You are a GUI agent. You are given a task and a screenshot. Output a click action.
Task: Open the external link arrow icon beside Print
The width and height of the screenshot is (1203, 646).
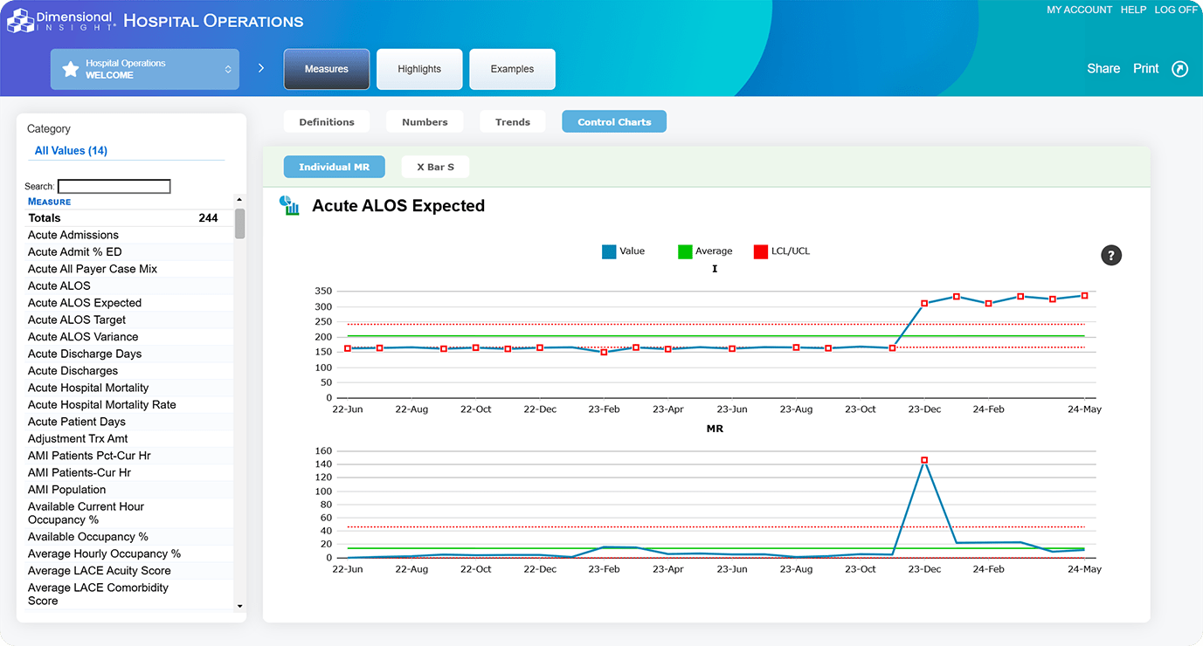1179,69
